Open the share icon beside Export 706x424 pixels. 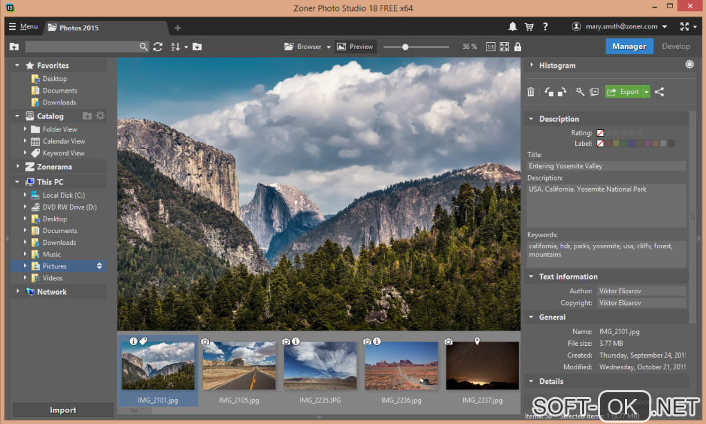click(x=659, y=92)
